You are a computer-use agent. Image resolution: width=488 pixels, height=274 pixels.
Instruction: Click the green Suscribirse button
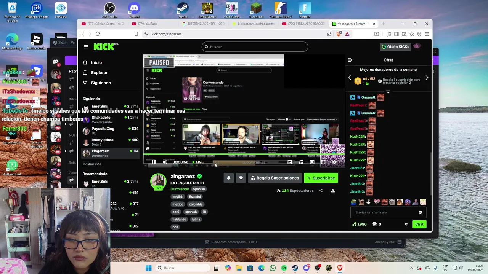coord(321,178)
